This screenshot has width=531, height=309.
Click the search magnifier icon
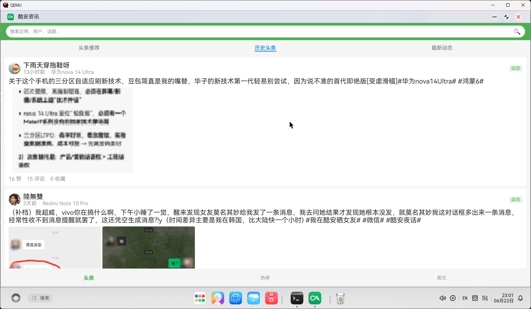(517, 31)
